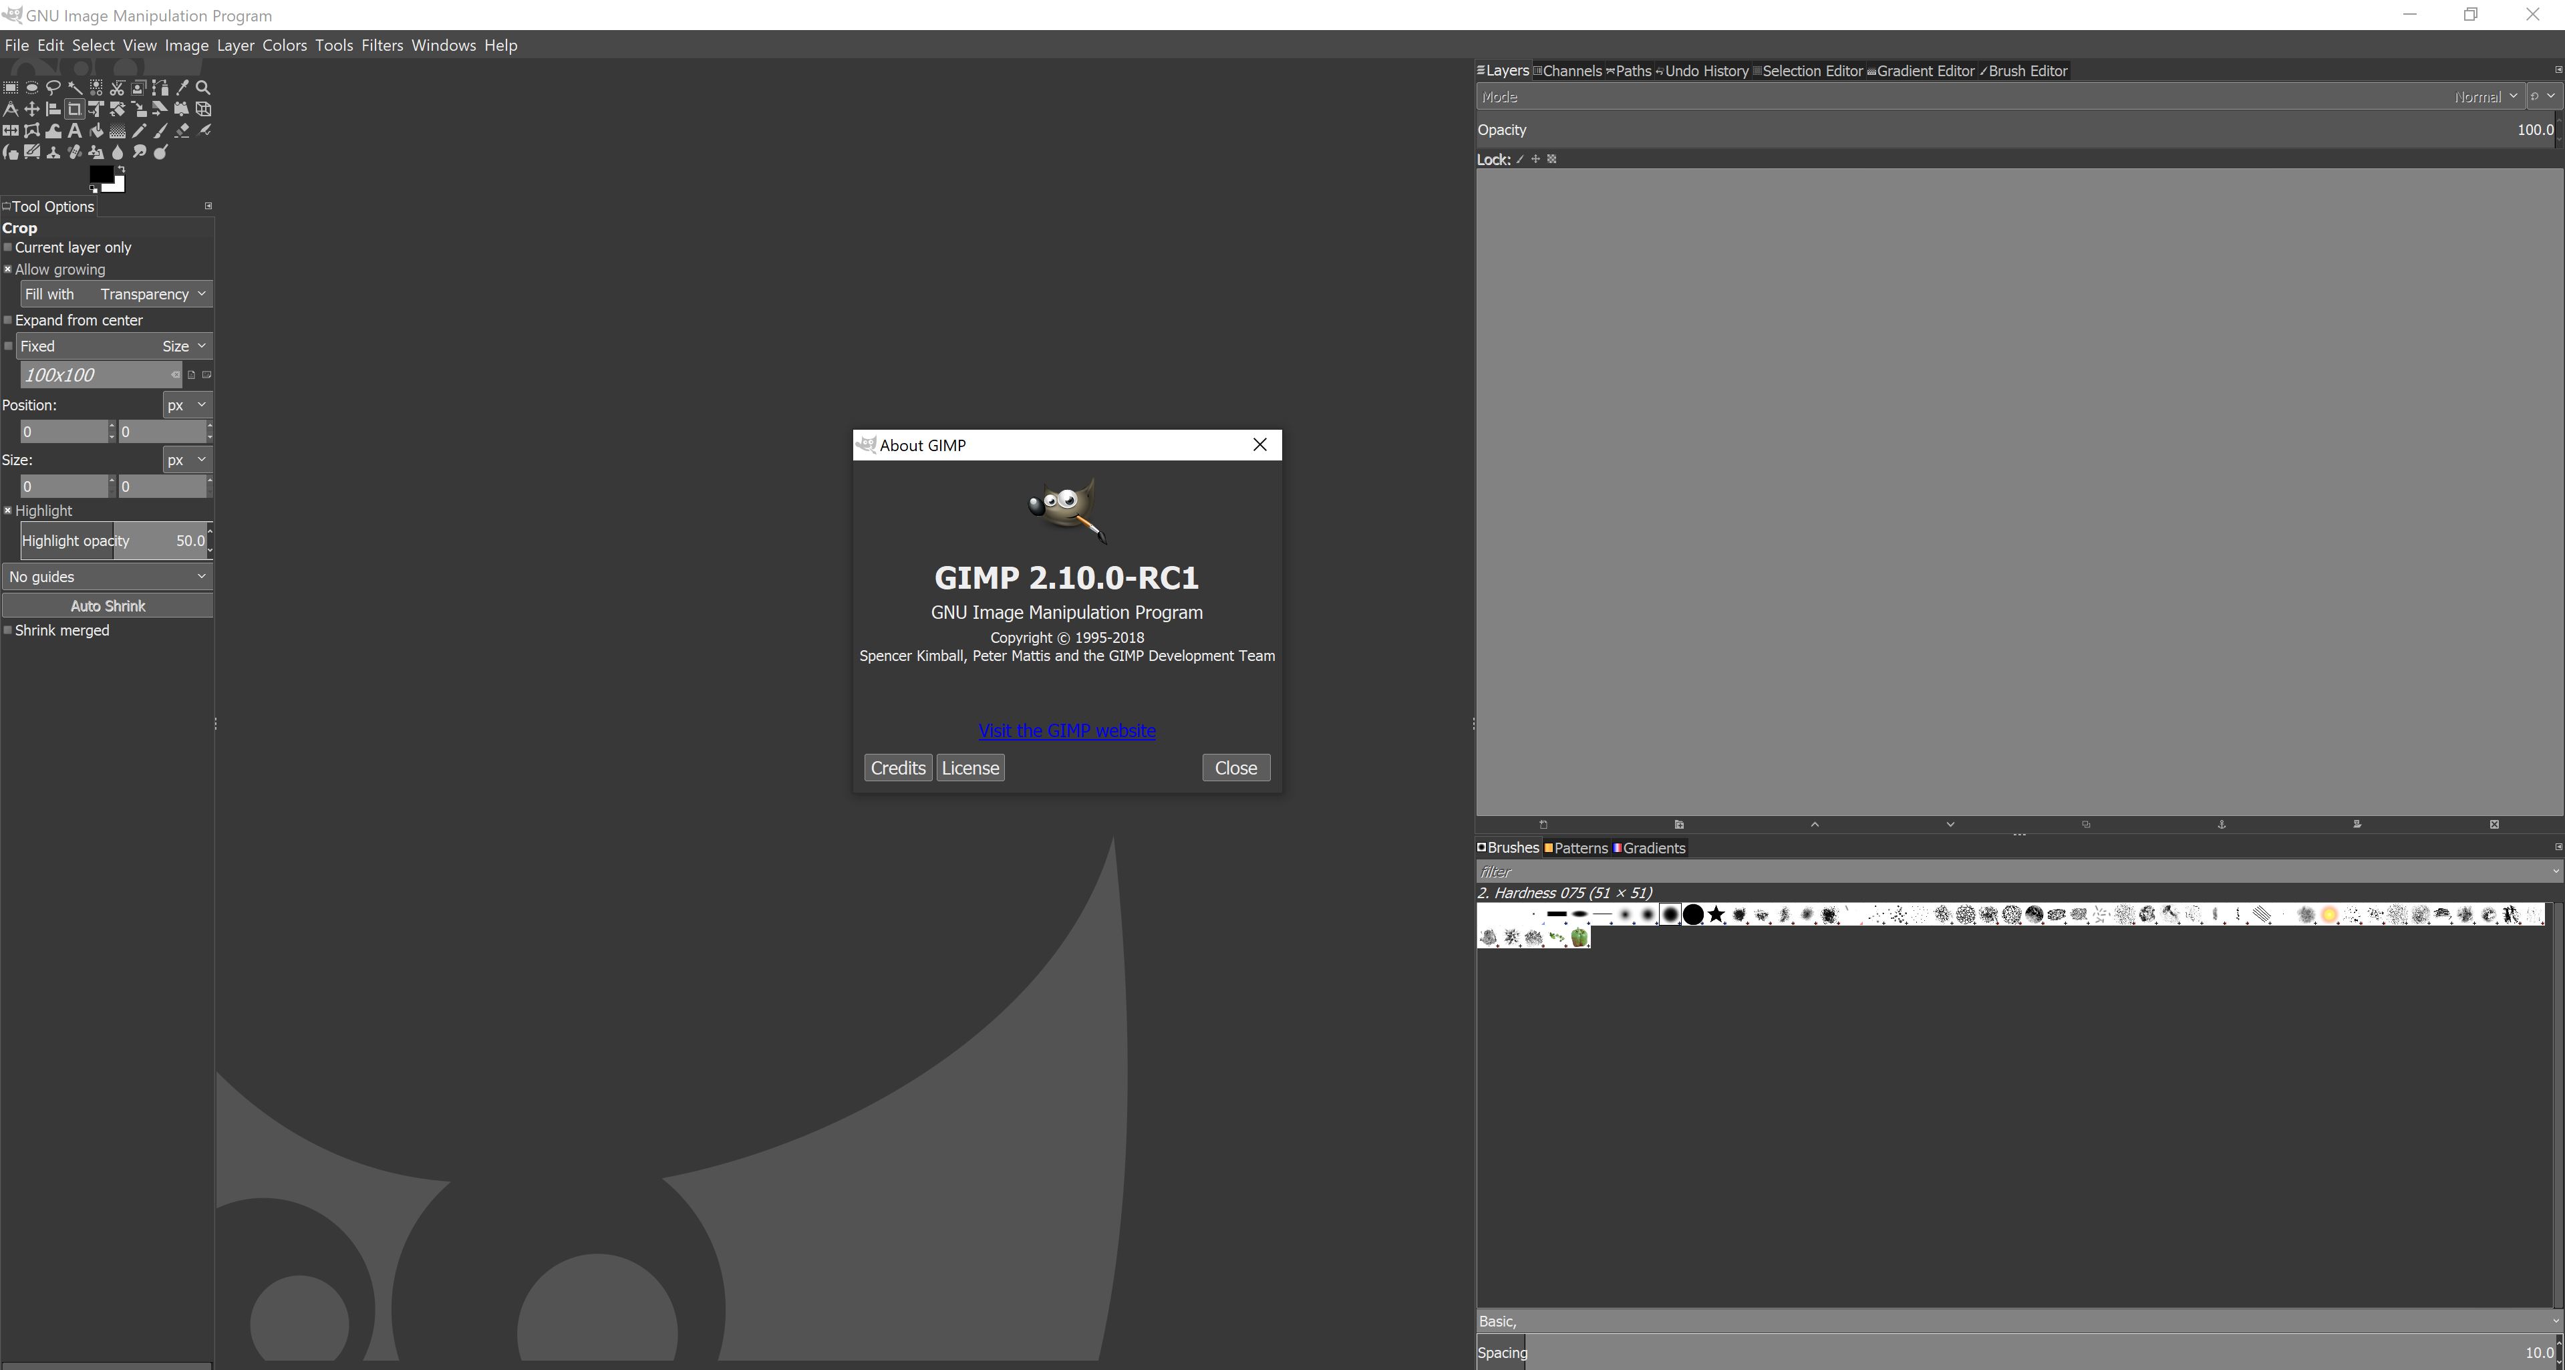Viewport: 2565px width, 1370px height.
Task: Select the Measure compass tool
Action: coord(11,110)
